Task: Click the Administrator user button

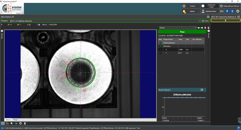Action: tap(210, 11)
